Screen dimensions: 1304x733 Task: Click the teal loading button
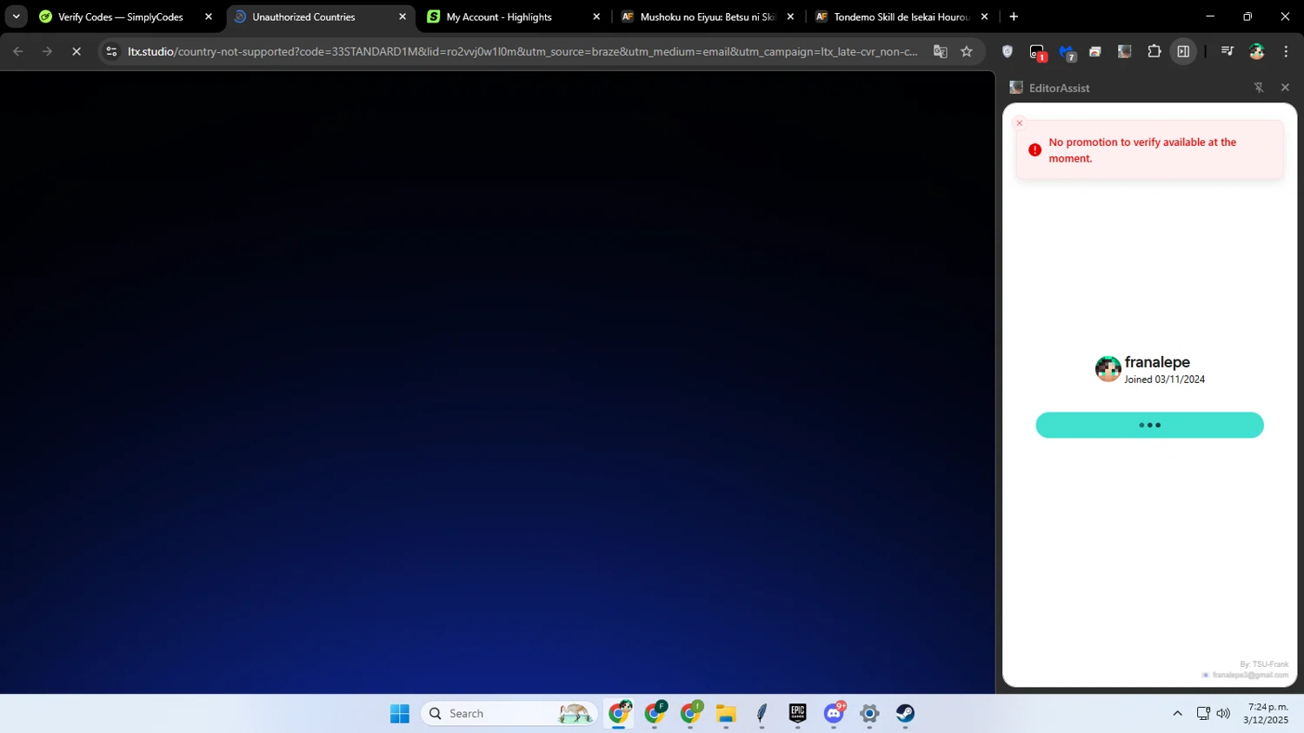coord(1149,425)
